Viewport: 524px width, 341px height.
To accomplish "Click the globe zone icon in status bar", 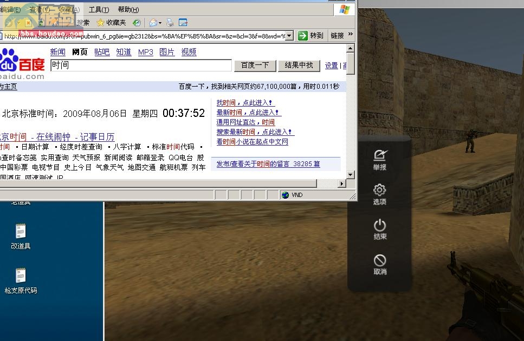I will [285, 195].
